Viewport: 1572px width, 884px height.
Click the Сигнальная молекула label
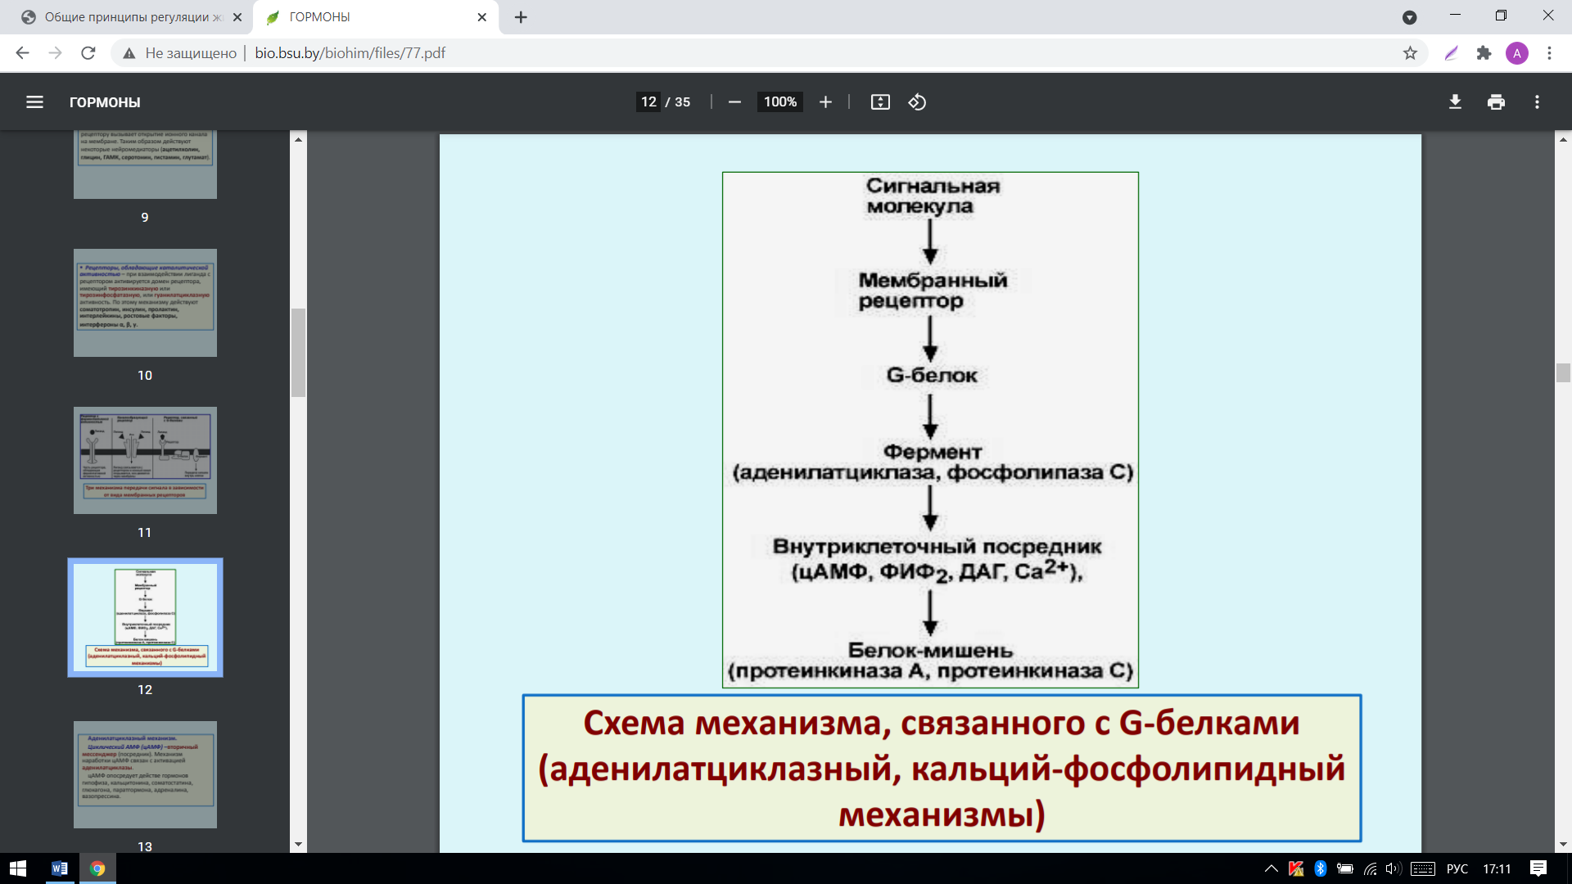click(x=932, y=196)
